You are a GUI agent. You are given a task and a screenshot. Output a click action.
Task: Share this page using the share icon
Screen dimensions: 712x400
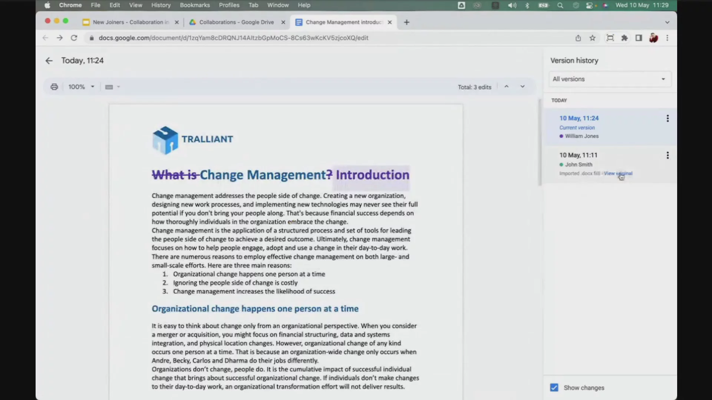click(x=578, y=38)
